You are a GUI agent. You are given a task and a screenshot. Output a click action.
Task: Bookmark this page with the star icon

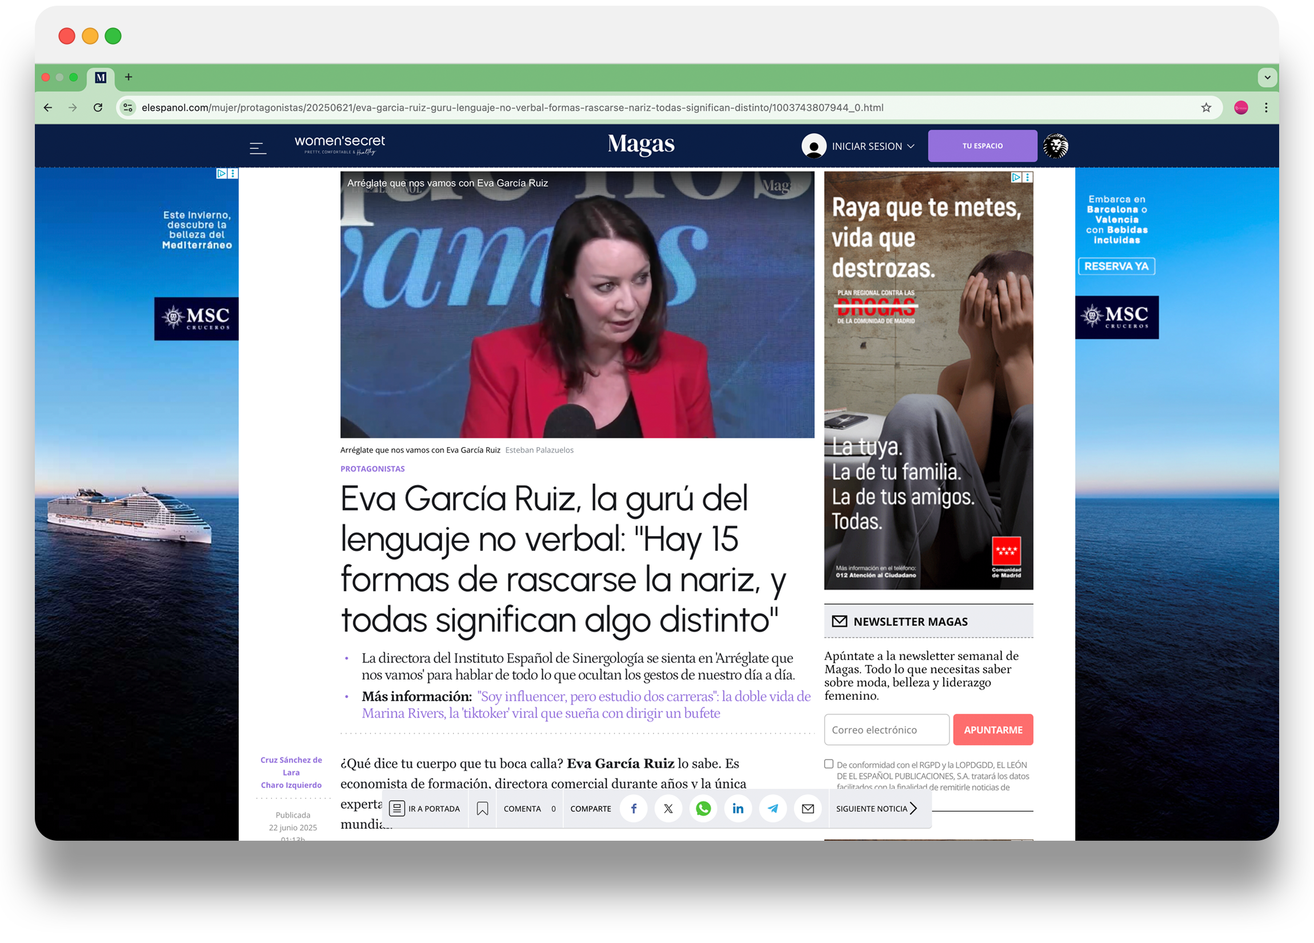(1206, 108)
